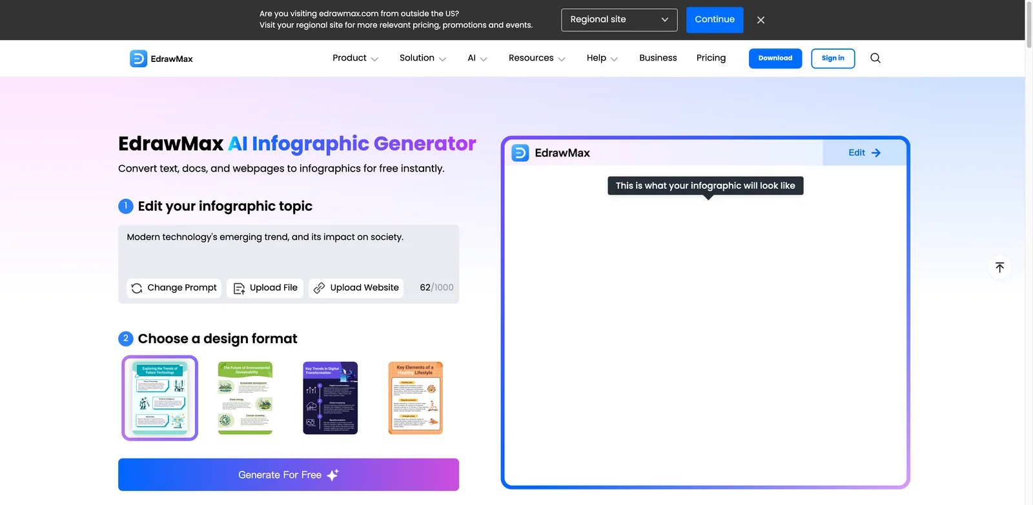Click Generate For Free button
Screen dimensions: 1033x505
[289, 475]
